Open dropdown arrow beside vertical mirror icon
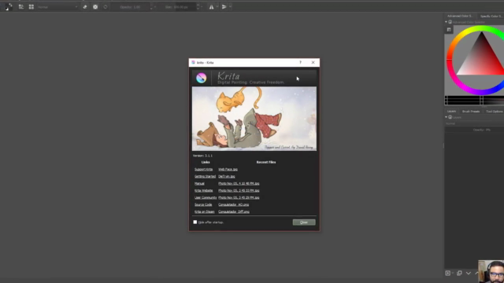 pos(230,7)
